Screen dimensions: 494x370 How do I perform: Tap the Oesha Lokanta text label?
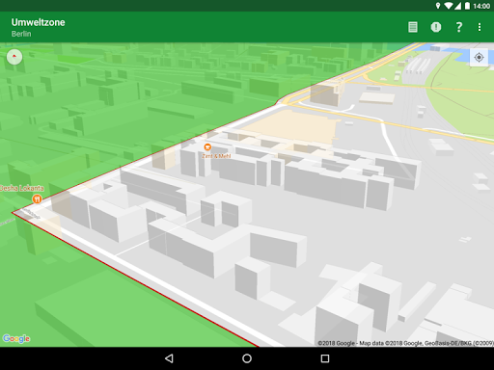(21, 188)
